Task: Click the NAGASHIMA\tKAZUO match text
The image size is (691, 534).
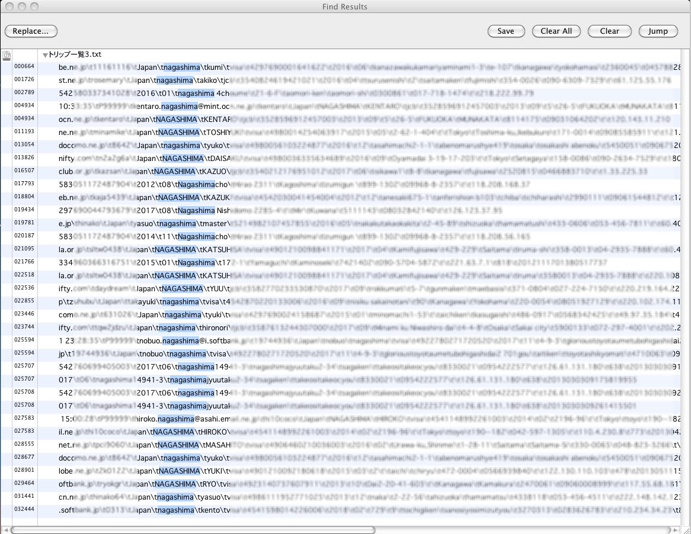Action: 191,172
